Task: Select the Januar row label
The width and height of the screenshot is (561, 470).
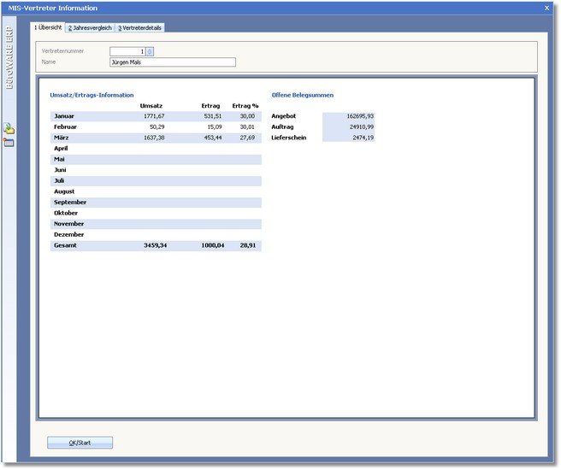Action: [65, 115]
